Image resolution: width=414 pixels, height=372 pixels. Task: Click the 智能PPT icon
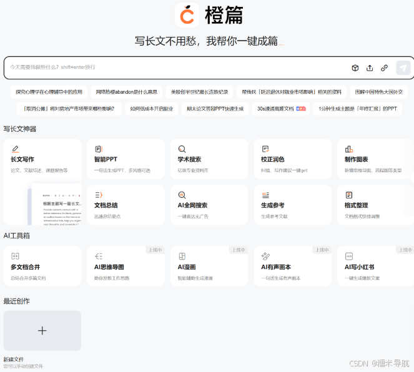coord(99,149)
